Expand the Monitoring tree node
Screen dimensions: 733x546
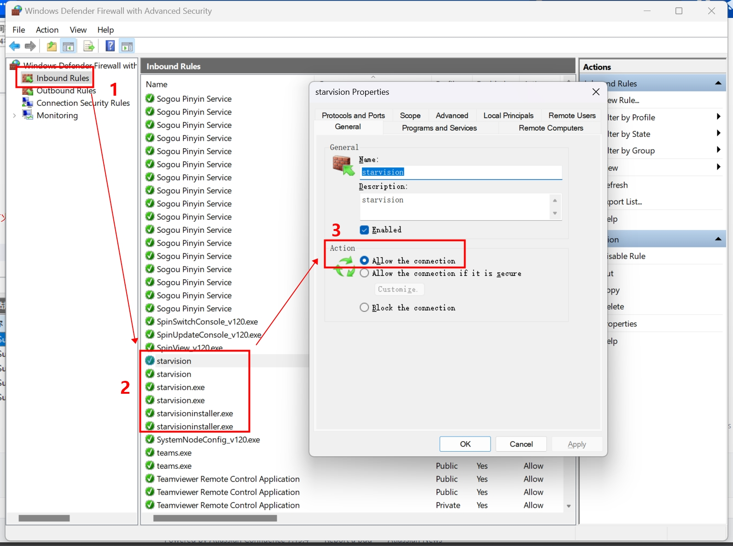(x=14, y=115)
